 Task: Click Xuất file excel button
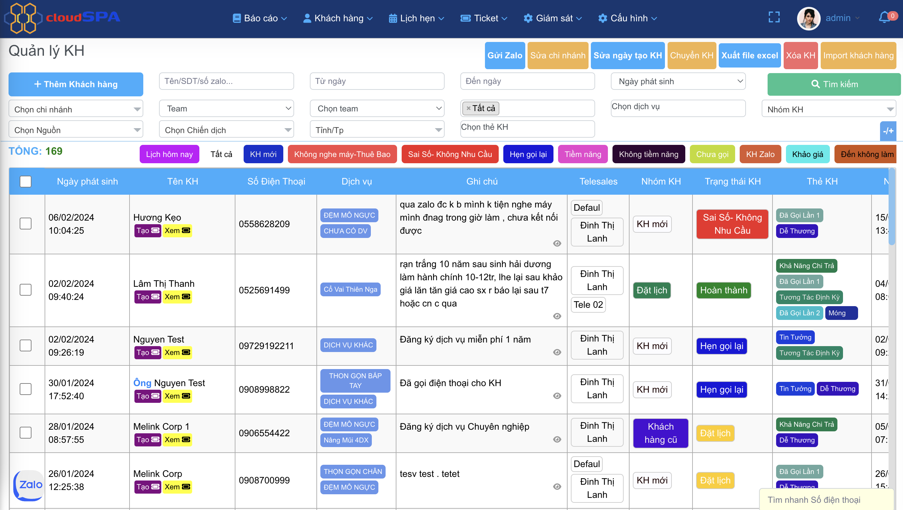pos(749,56)
